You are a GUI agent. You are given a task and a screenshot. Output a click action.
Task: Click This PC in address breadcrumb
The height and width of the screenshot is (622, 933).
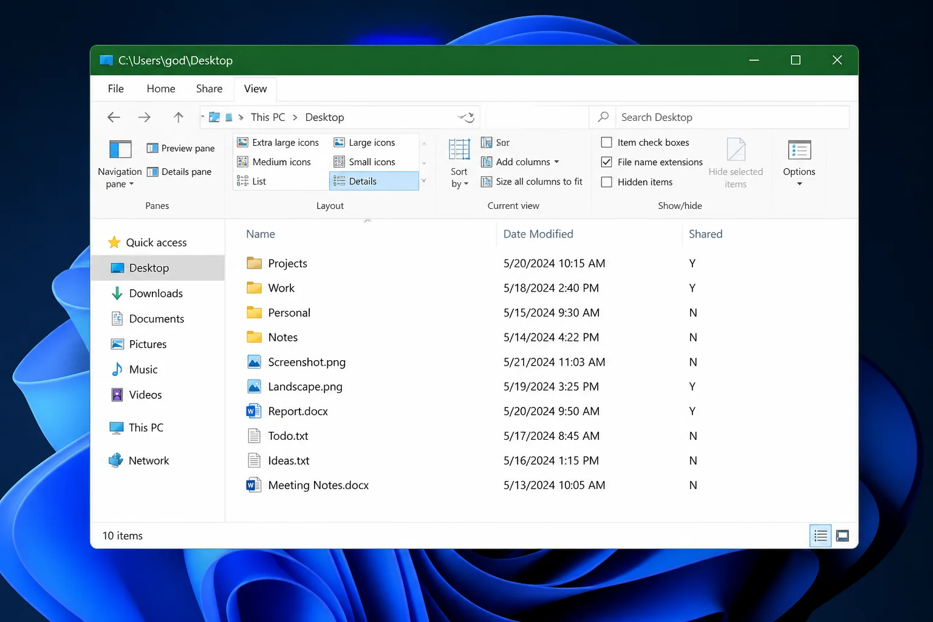pos(268,117)
